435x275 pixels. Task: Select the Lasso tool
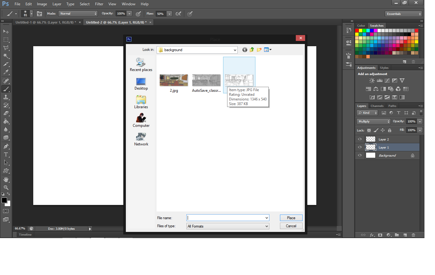pyautogui.click(x=6, y=48)
